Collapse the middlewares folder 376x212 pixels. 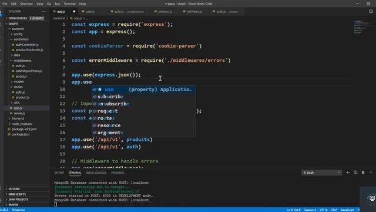pos(22,61)
